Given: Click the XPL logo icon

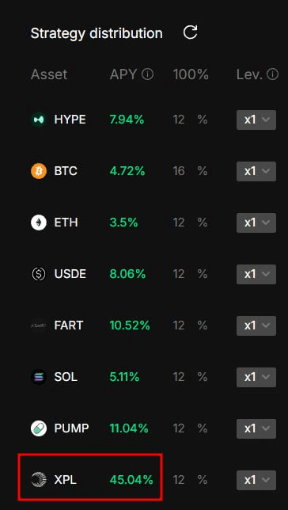Looking at the screenshot, I should pyautogui.click(x=39, y=480).
